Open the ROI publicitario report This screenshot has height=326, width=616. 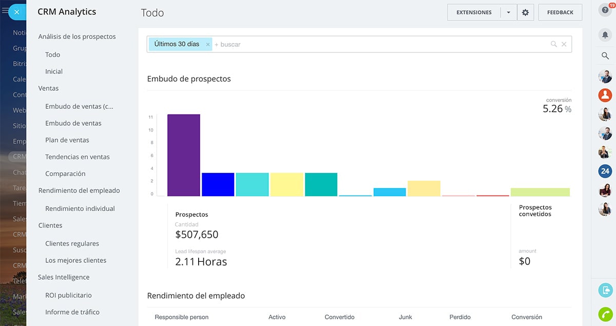point(68,295)
